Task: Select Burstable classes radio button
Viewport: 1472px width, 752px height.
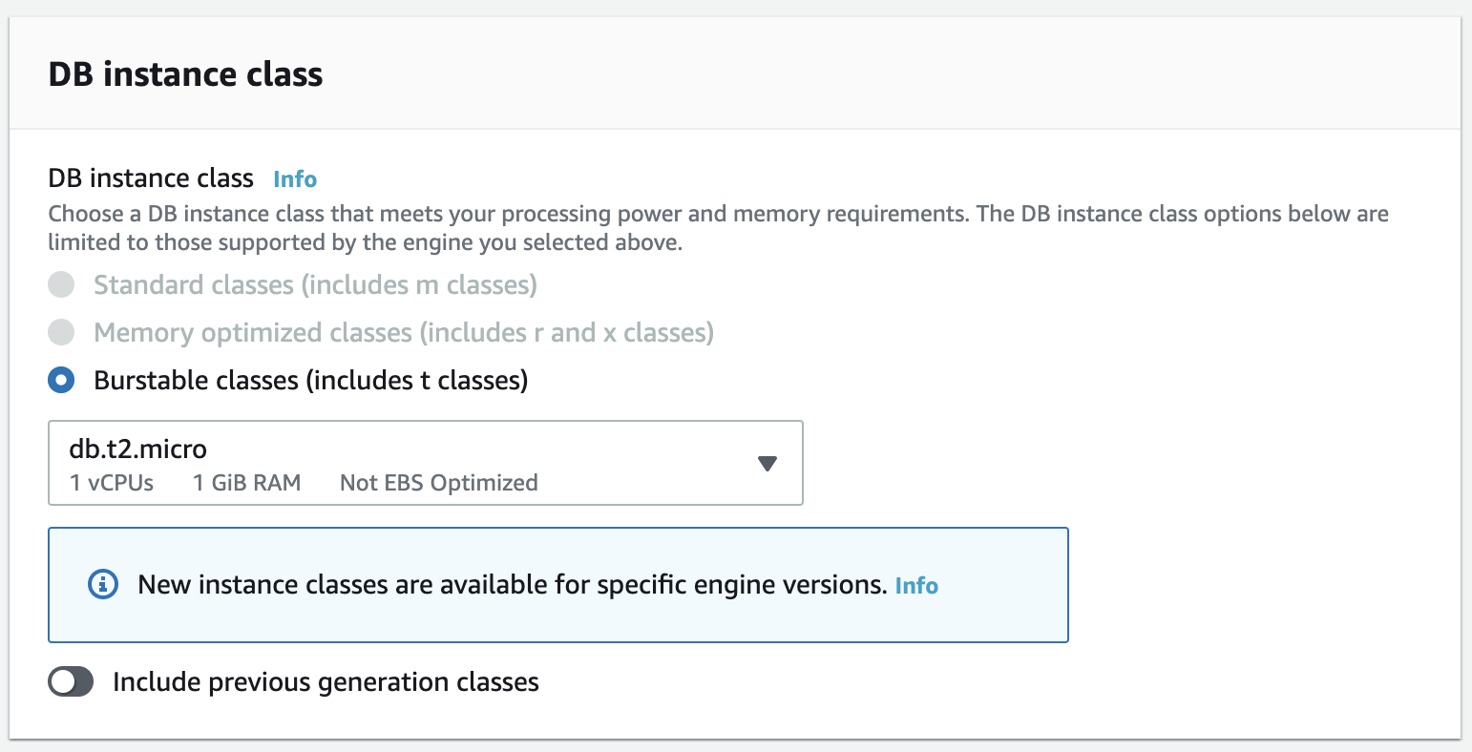Action: pyautogui.click(x=60, y=380)
